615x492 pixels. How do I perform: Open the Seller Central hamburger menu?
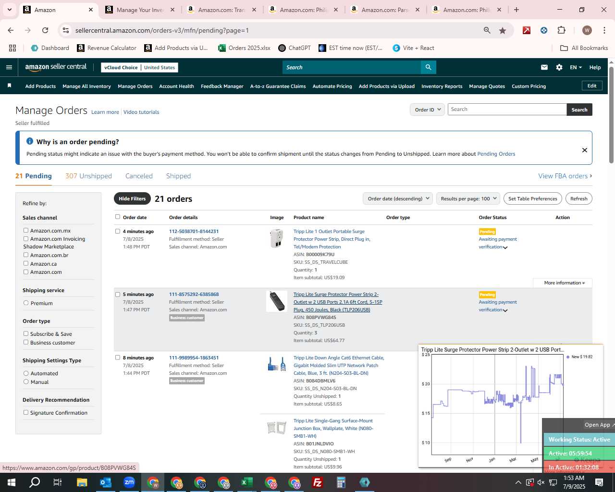9,67
